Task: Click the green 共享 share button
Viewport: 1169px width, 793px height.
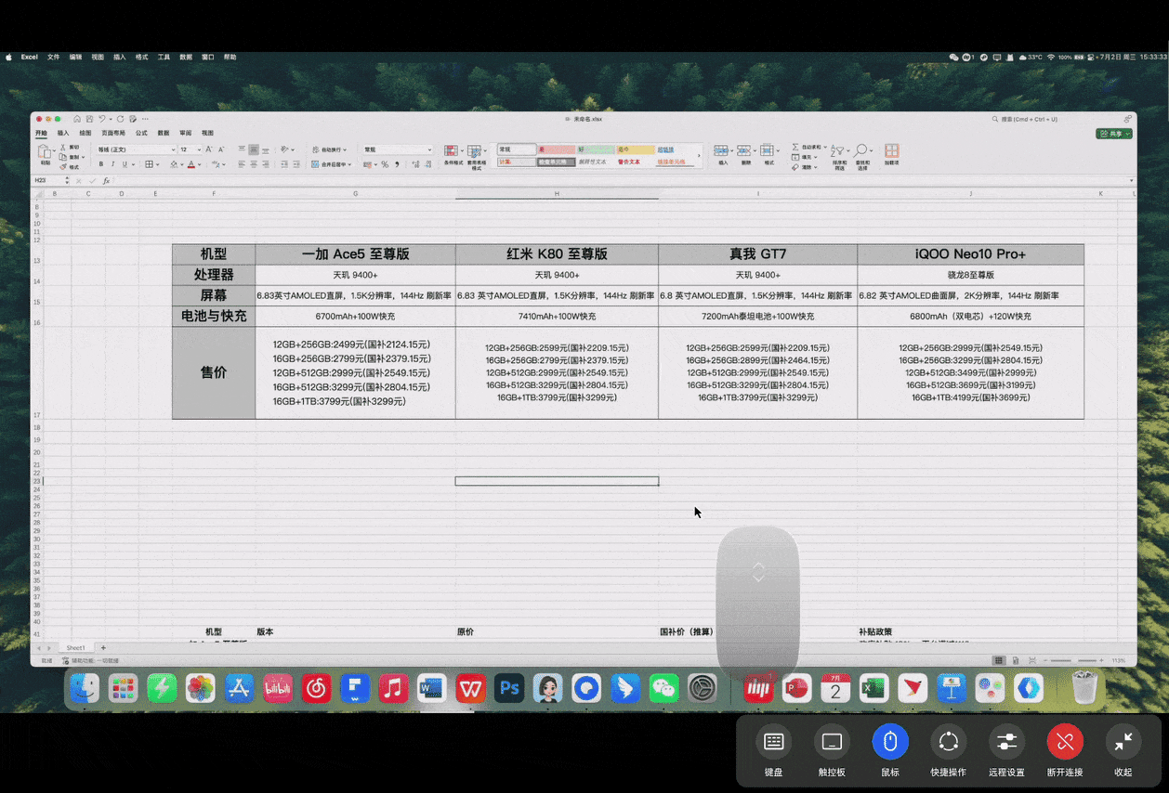Action: tap(1114, 134)
